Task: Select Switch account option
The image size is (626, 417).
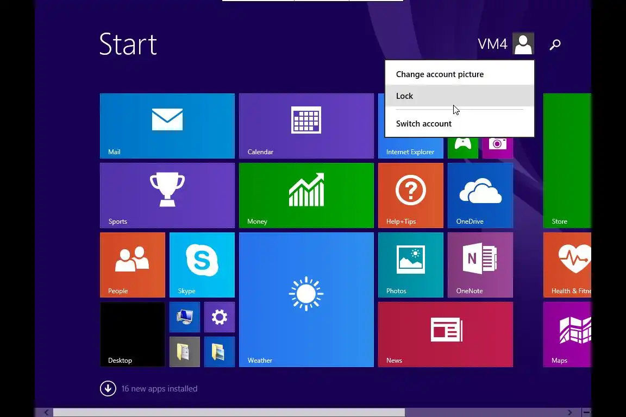Action: point(460,124)
